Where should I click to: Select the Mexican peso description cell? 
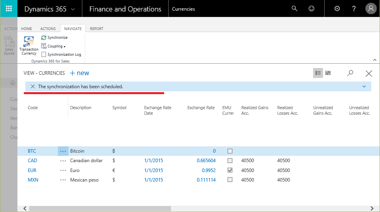coord(84,180)
